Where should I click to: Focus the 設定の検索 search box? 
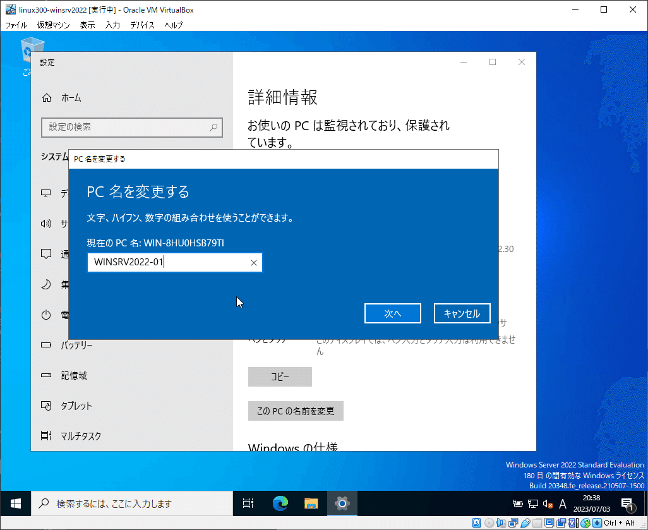(132, 128)
